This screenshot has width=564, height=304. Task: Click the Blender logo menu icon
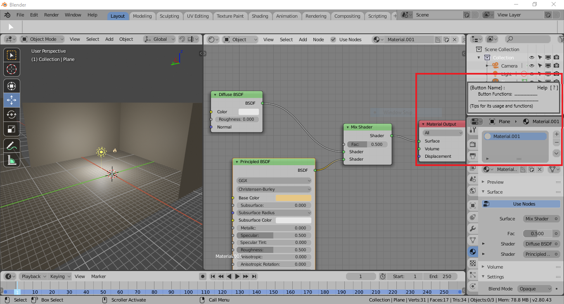7,15
